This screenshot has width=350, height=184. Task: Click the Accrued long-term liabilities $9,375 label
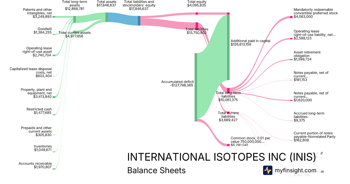[309, 117]
